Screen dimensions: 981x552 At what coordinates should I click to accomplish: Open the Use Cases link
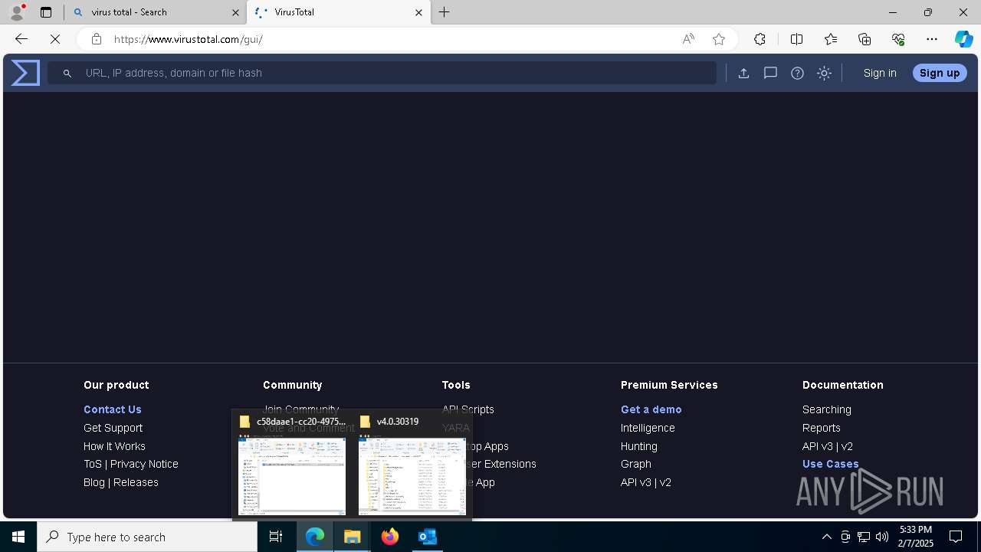point(831,464)
